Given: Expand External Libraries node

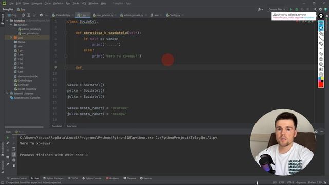Looking at the screenshot, I should click(7, 93).
